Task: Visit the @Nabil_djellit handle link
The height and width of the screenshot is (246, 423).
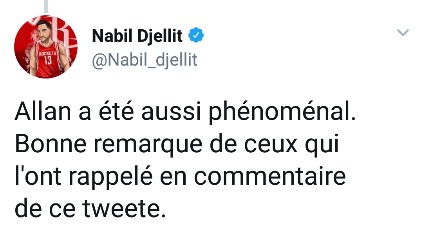Action: 144,60
